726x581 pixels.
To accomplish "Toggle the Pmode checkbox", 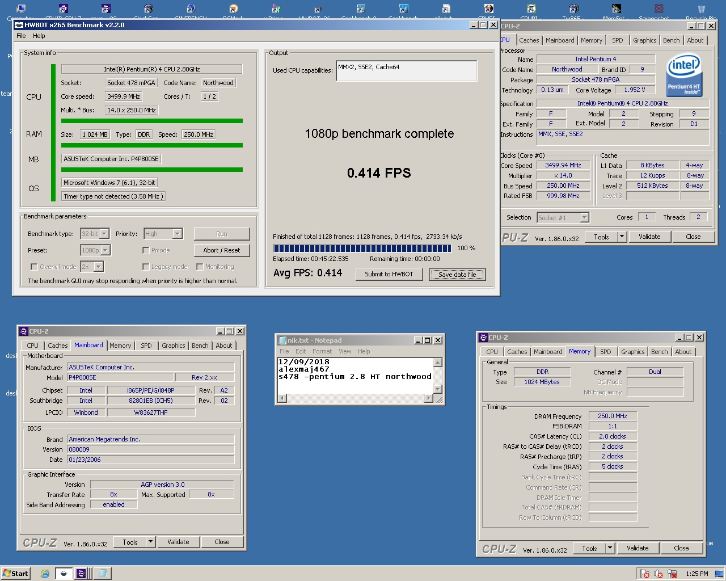I will 146,250.
